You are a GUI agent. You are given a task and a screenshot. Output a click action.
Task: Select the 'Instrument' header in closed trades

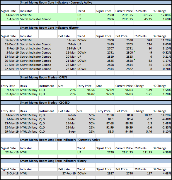point(46,111)
